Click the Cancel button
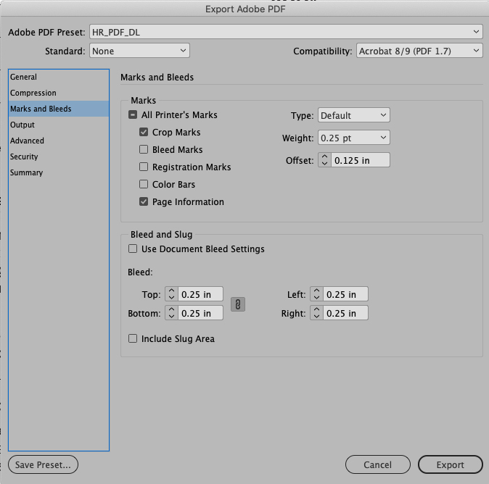Viewport: 489px width, 484px height. click(378, 464)
